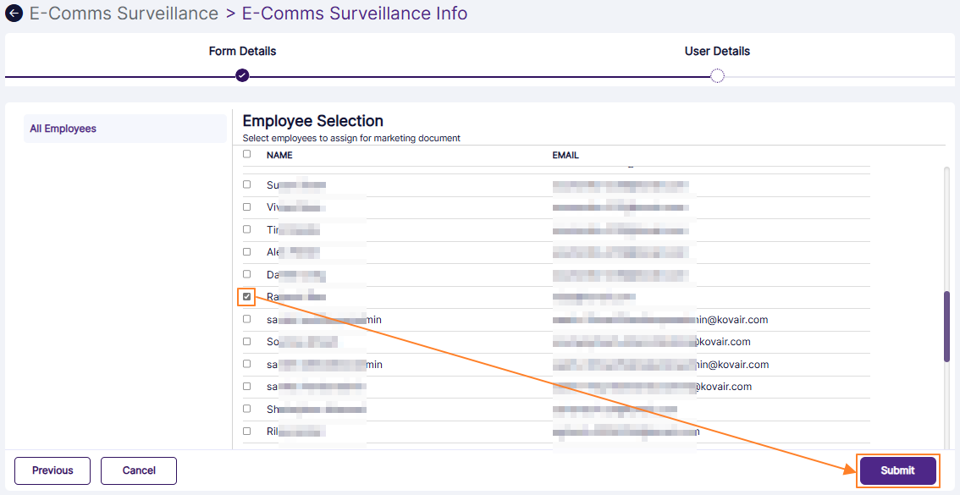
Task: Click the Previous button
Action: click(x=52, y=470)
